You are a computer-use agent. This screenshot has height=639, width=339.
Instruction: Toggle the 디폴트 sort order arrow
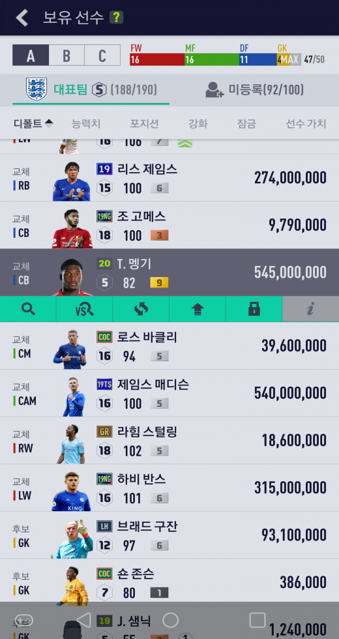click(x=49, y=123)
